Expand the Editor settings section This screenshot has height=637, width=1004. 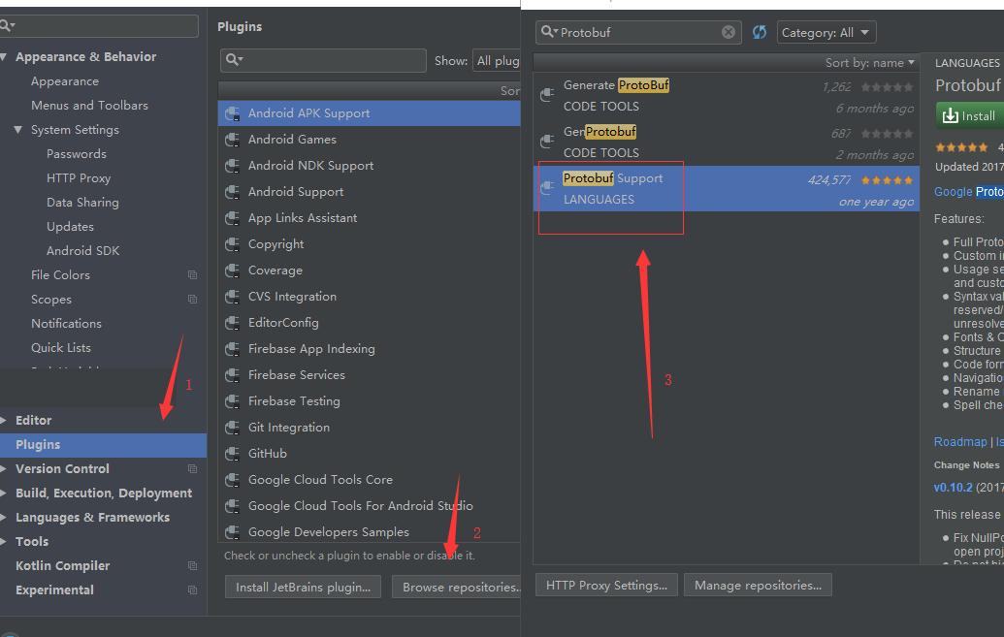click(3, 421)
